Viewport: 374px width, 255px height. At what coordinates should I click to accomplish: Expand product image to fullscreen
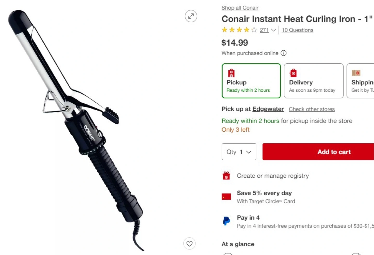tap(191, 16)
